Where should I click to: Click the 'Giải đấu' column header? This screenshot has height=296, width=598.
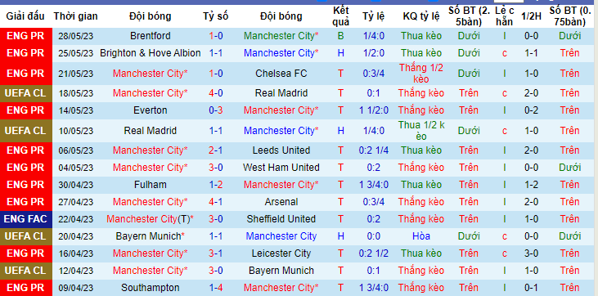pos(25,16)
